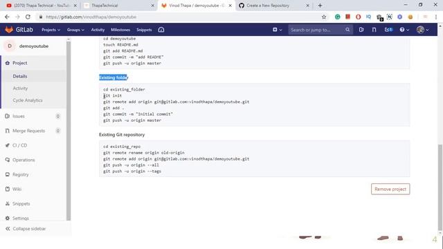Screen dimensions: 443x249
Task: Click the IQ extension icon
Action: click(x=368, y=17)
